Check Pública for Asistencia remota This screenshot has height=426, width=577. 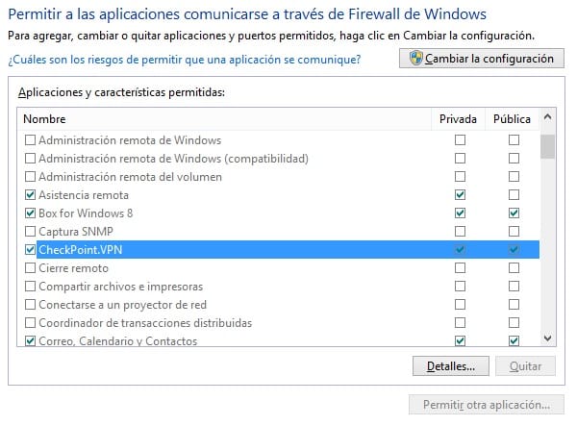514,195
